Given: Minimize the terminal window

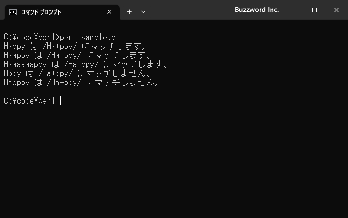Looking at the screenshot, I should pos(293,10).
